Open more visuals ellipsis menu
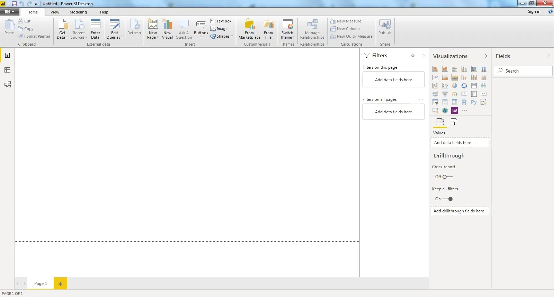554x297 pixels. point(464,111)
